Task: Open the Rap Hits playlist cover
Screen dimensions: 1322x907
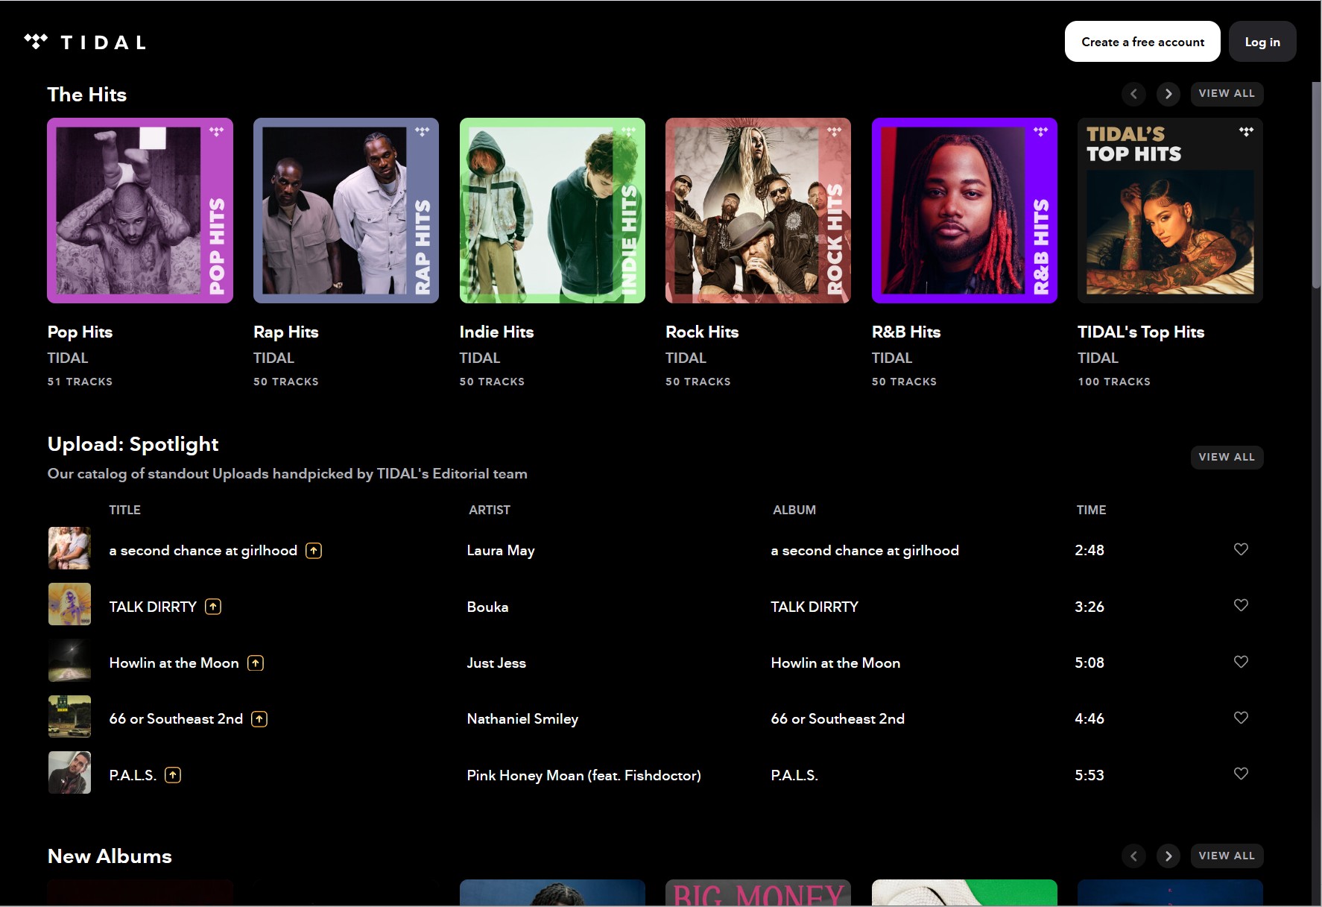Action: coord(346,210)
